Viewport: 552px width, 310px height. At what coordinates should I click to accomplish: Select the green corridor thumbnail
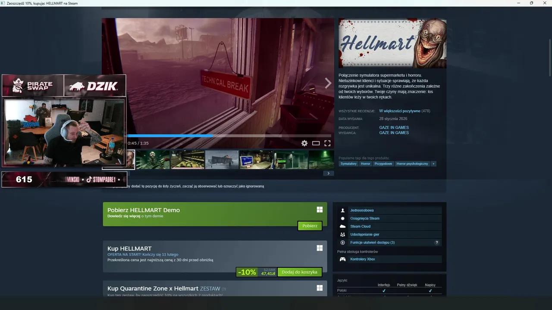291,159
